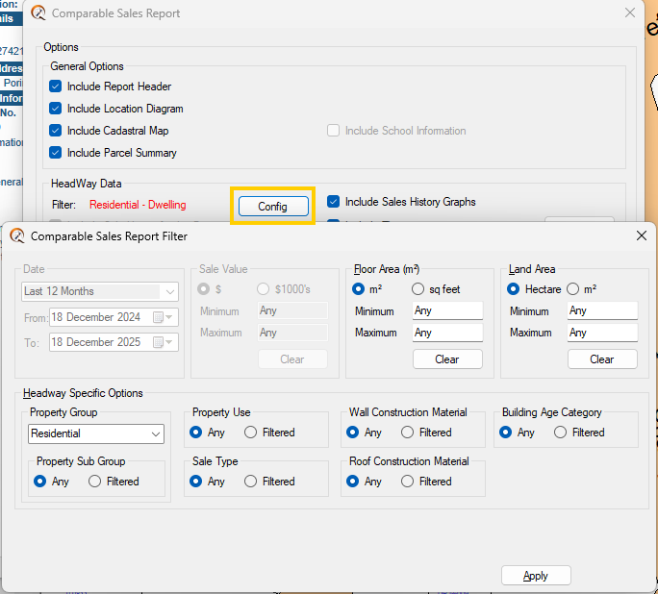658x594 pixels.
Task: Uncheck Include Report Header
Action: (56, 87)
